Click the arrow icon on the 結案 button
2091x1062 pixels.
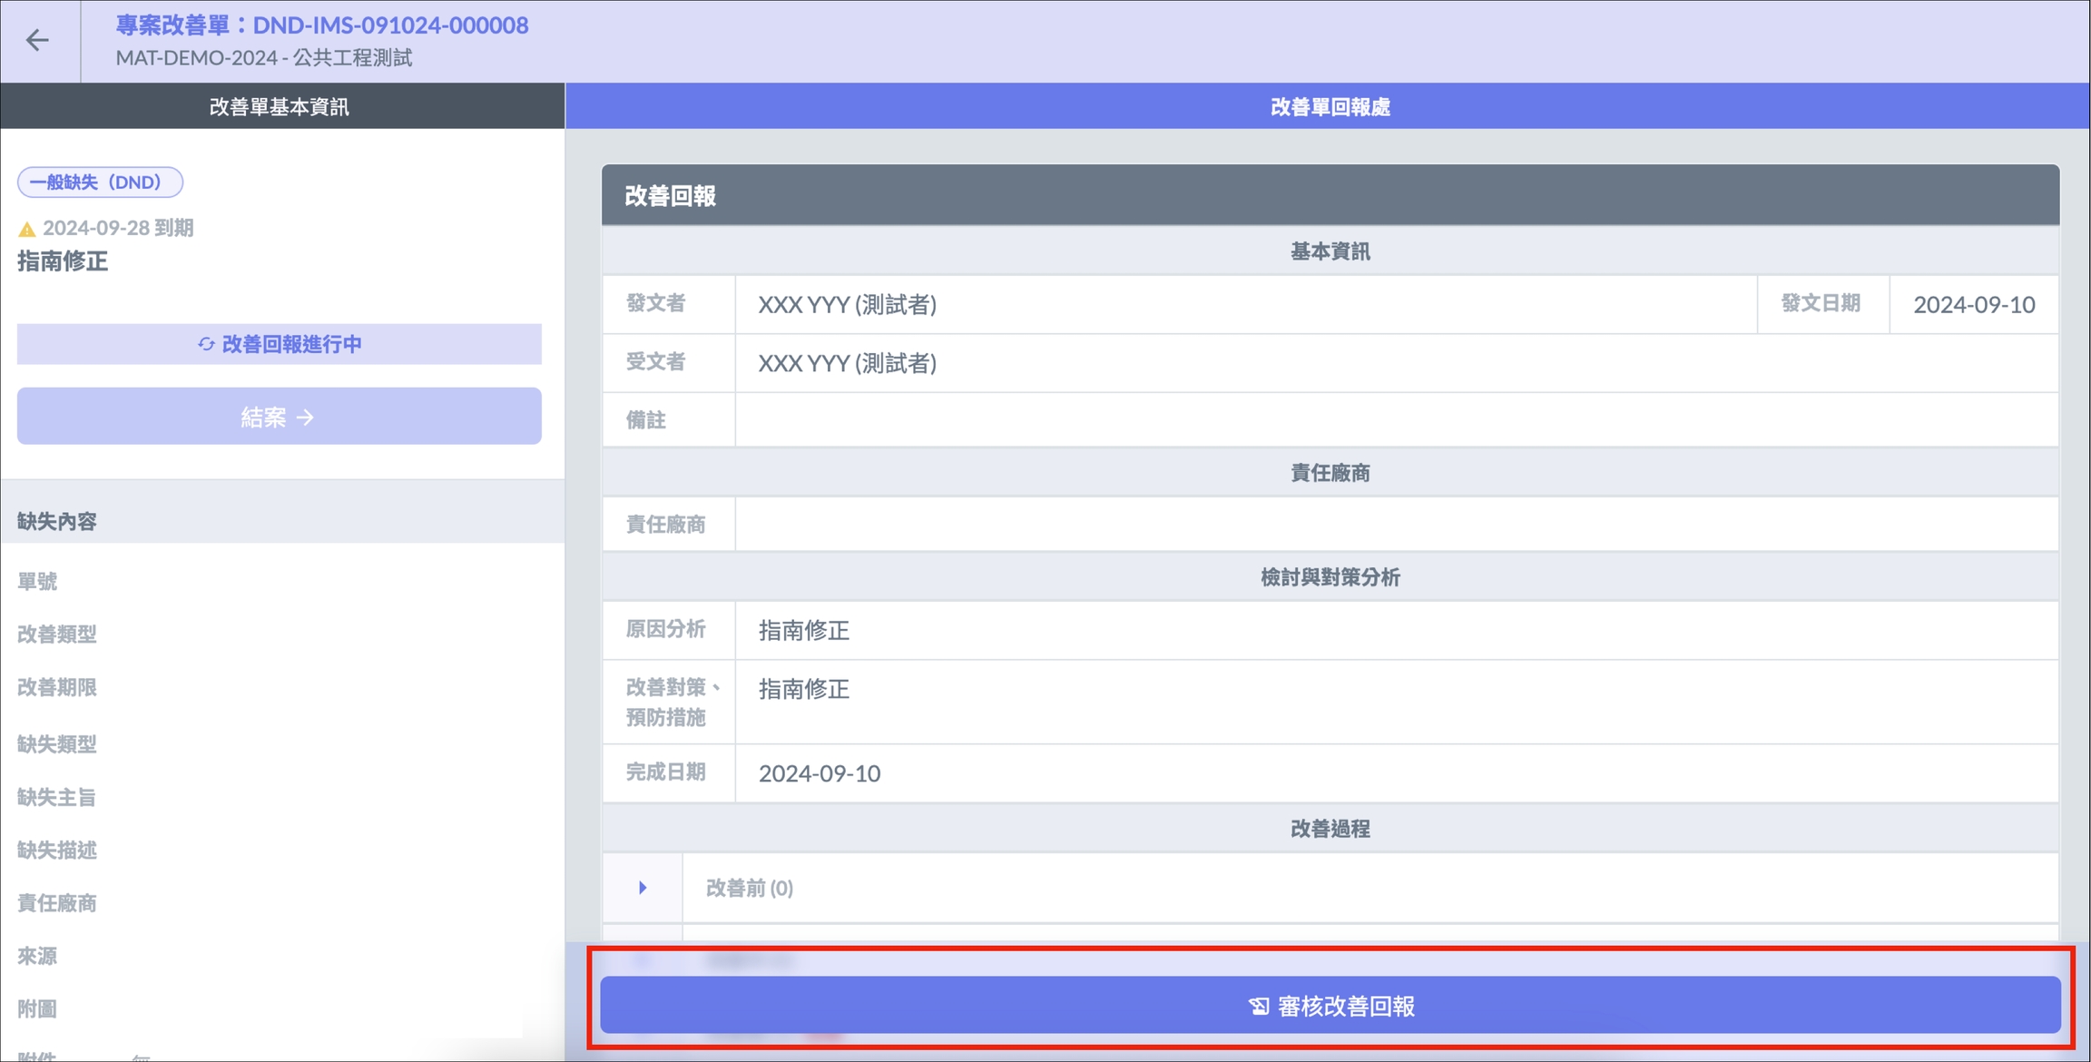pyautogui.click(x=306, y=418)
